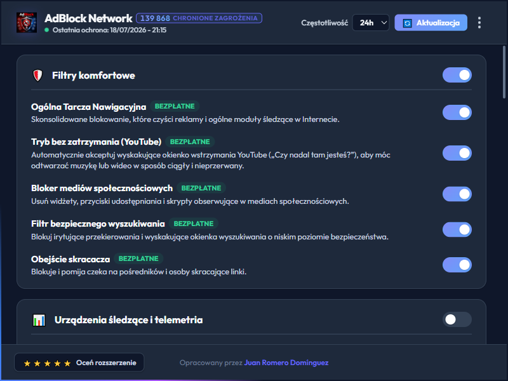
Task: Click the AdBlock Network logo icon
Action: tap(27, 22)
